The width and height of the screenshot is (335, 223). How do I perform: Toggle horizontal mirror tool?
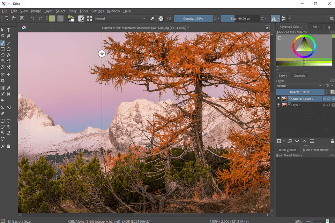tap(274, 18)
